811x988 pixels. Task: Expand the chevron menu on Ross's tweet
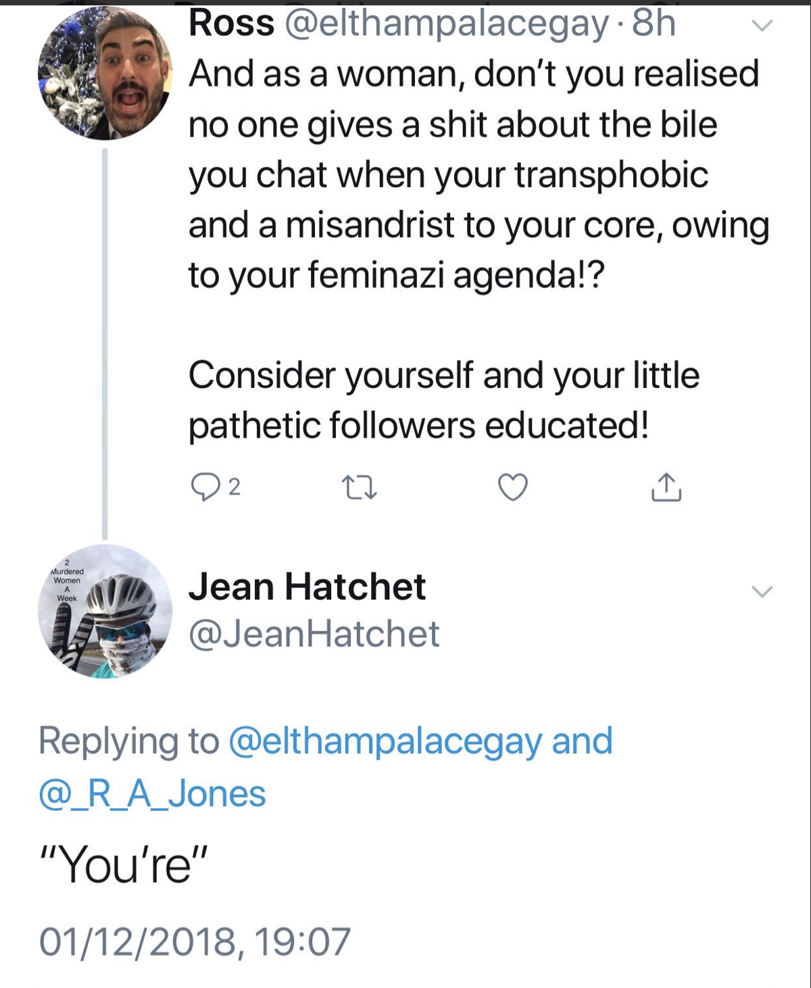762,26
